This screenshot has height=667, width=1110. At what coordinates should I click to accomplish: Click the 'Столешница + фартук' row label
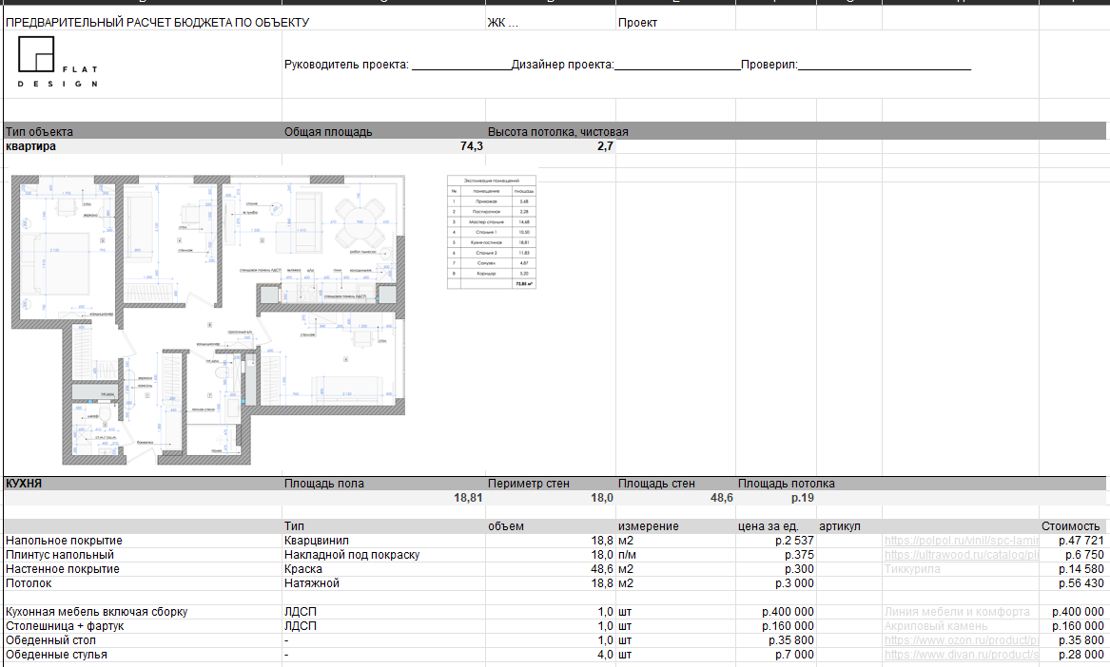point(65,626)
